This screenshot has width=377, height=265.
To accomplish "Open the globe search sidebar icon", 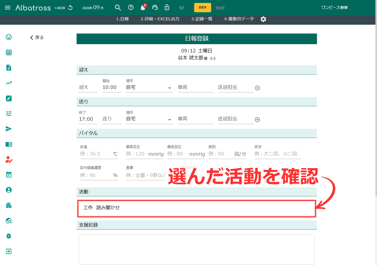I will (x=9, y=221).
